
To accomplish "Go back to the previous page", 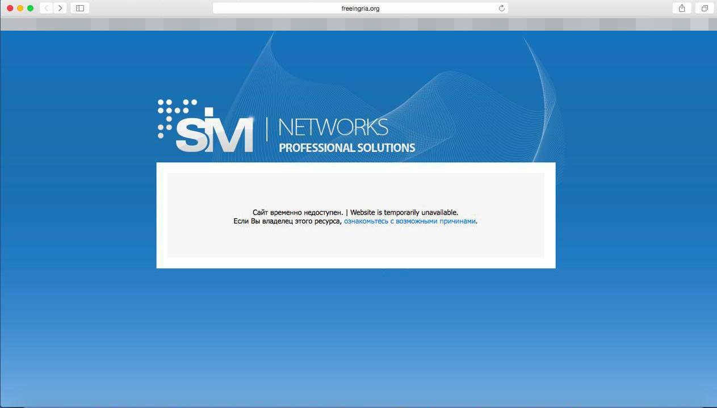I will pyautogui.click(x=47, y=8).
